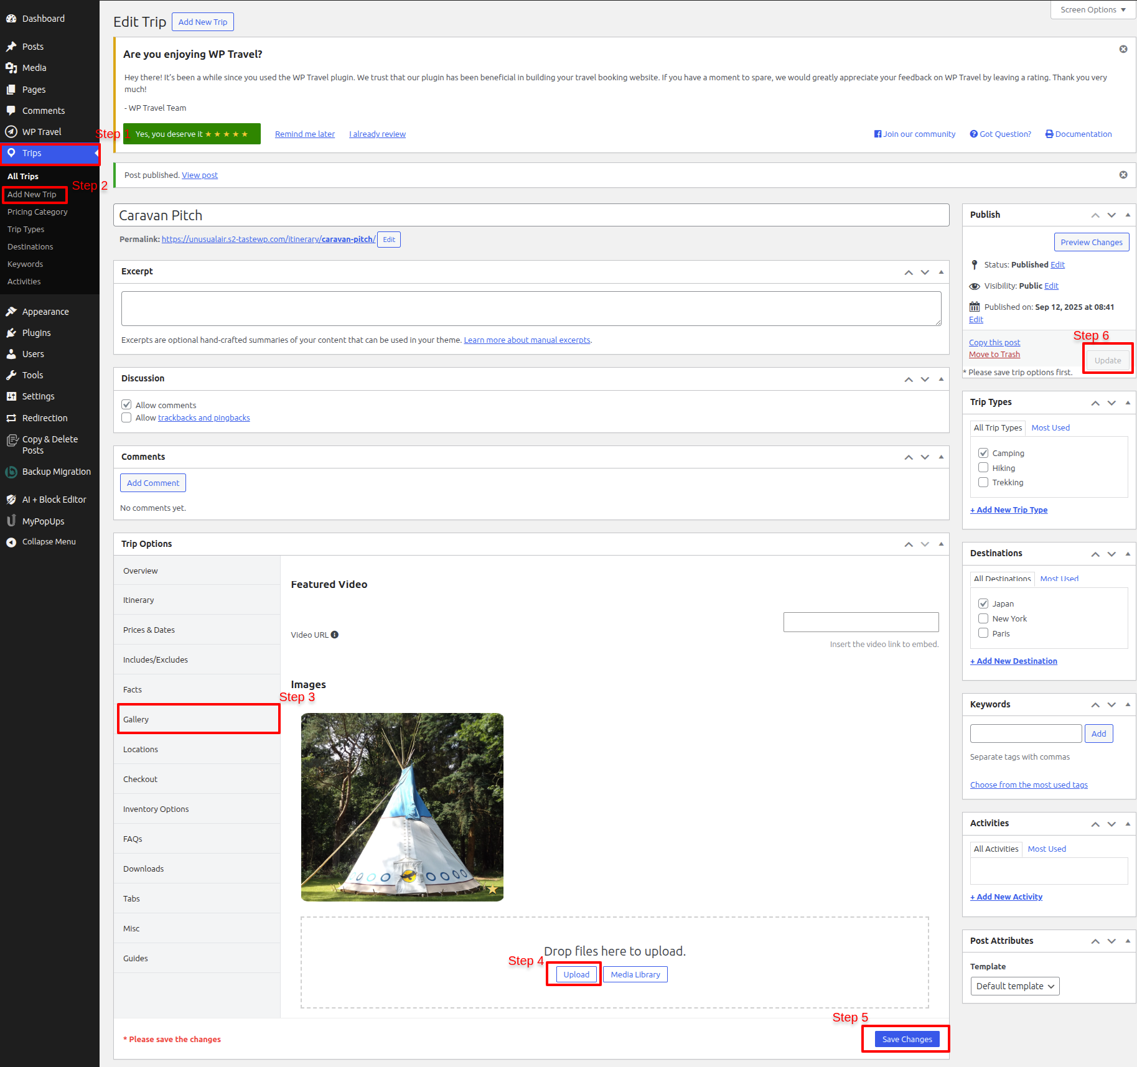Click Preview Changes button
1137x1067 pixels.
coord(1092,242)
